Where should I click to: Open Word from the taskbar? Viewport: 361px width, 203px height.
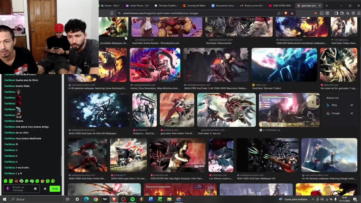151,199
